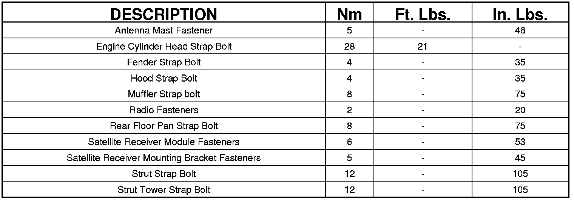The height and width of the screenshot is (200, 574).
Task: Click the Ft. Lbs. column header
Action: (x=423, y=14)
